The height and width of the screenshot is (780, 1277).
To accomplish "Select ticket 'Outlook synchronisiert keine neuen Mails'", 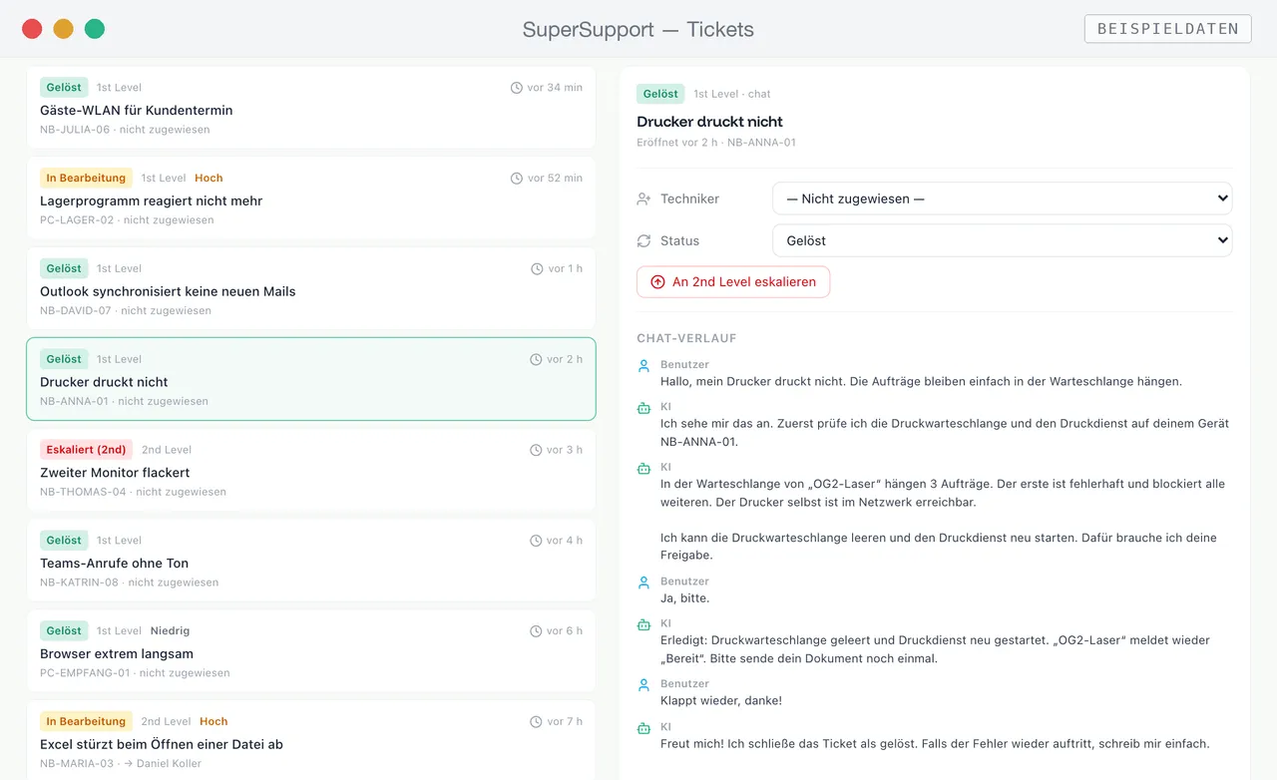I will click(x=311, y=289).
